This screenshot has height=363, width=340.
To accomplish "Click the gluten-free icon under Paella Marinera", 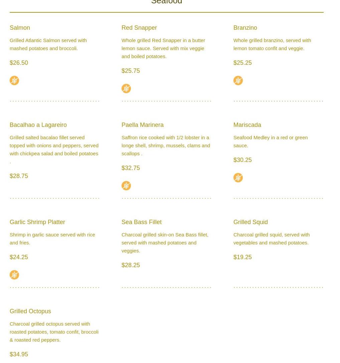I will click(x=126, y=186).
